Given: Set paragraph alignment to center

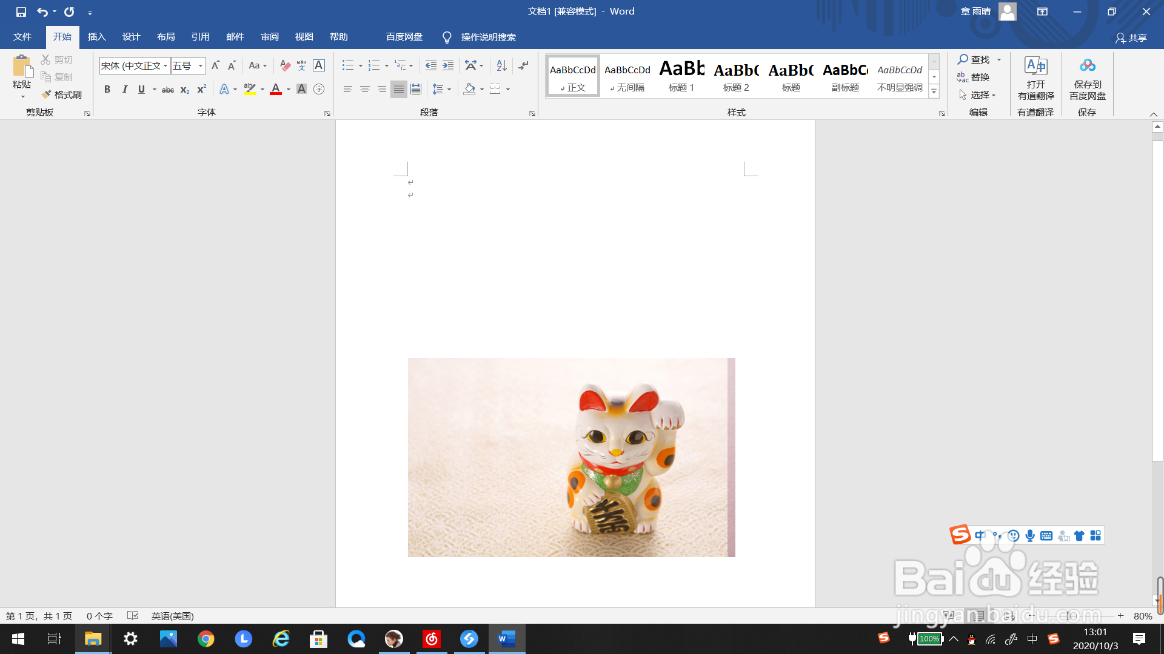Looking at the screenshot, I should 365,90.
